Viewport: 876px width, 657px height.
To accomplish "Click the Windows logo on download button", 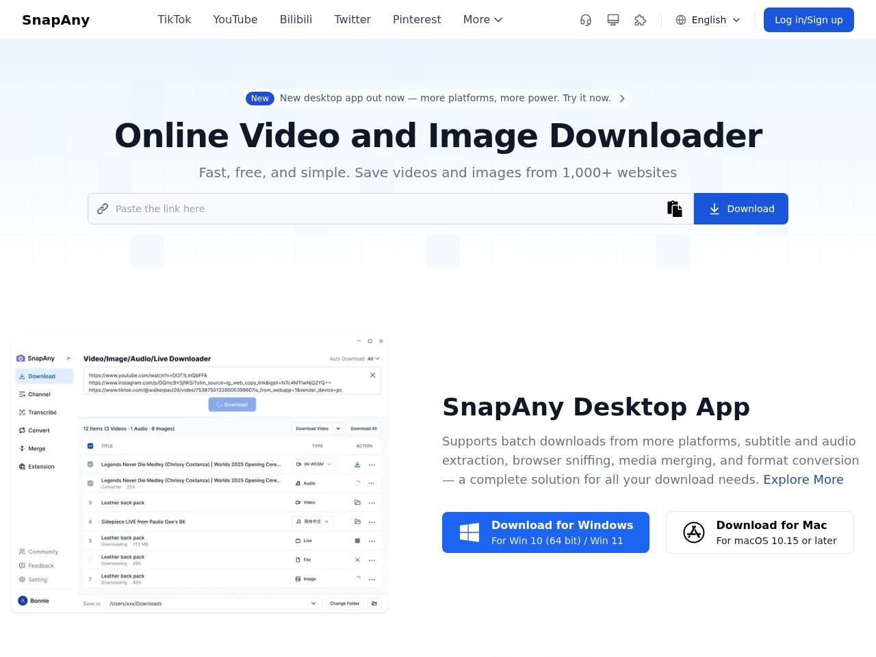I will [469, 532].
